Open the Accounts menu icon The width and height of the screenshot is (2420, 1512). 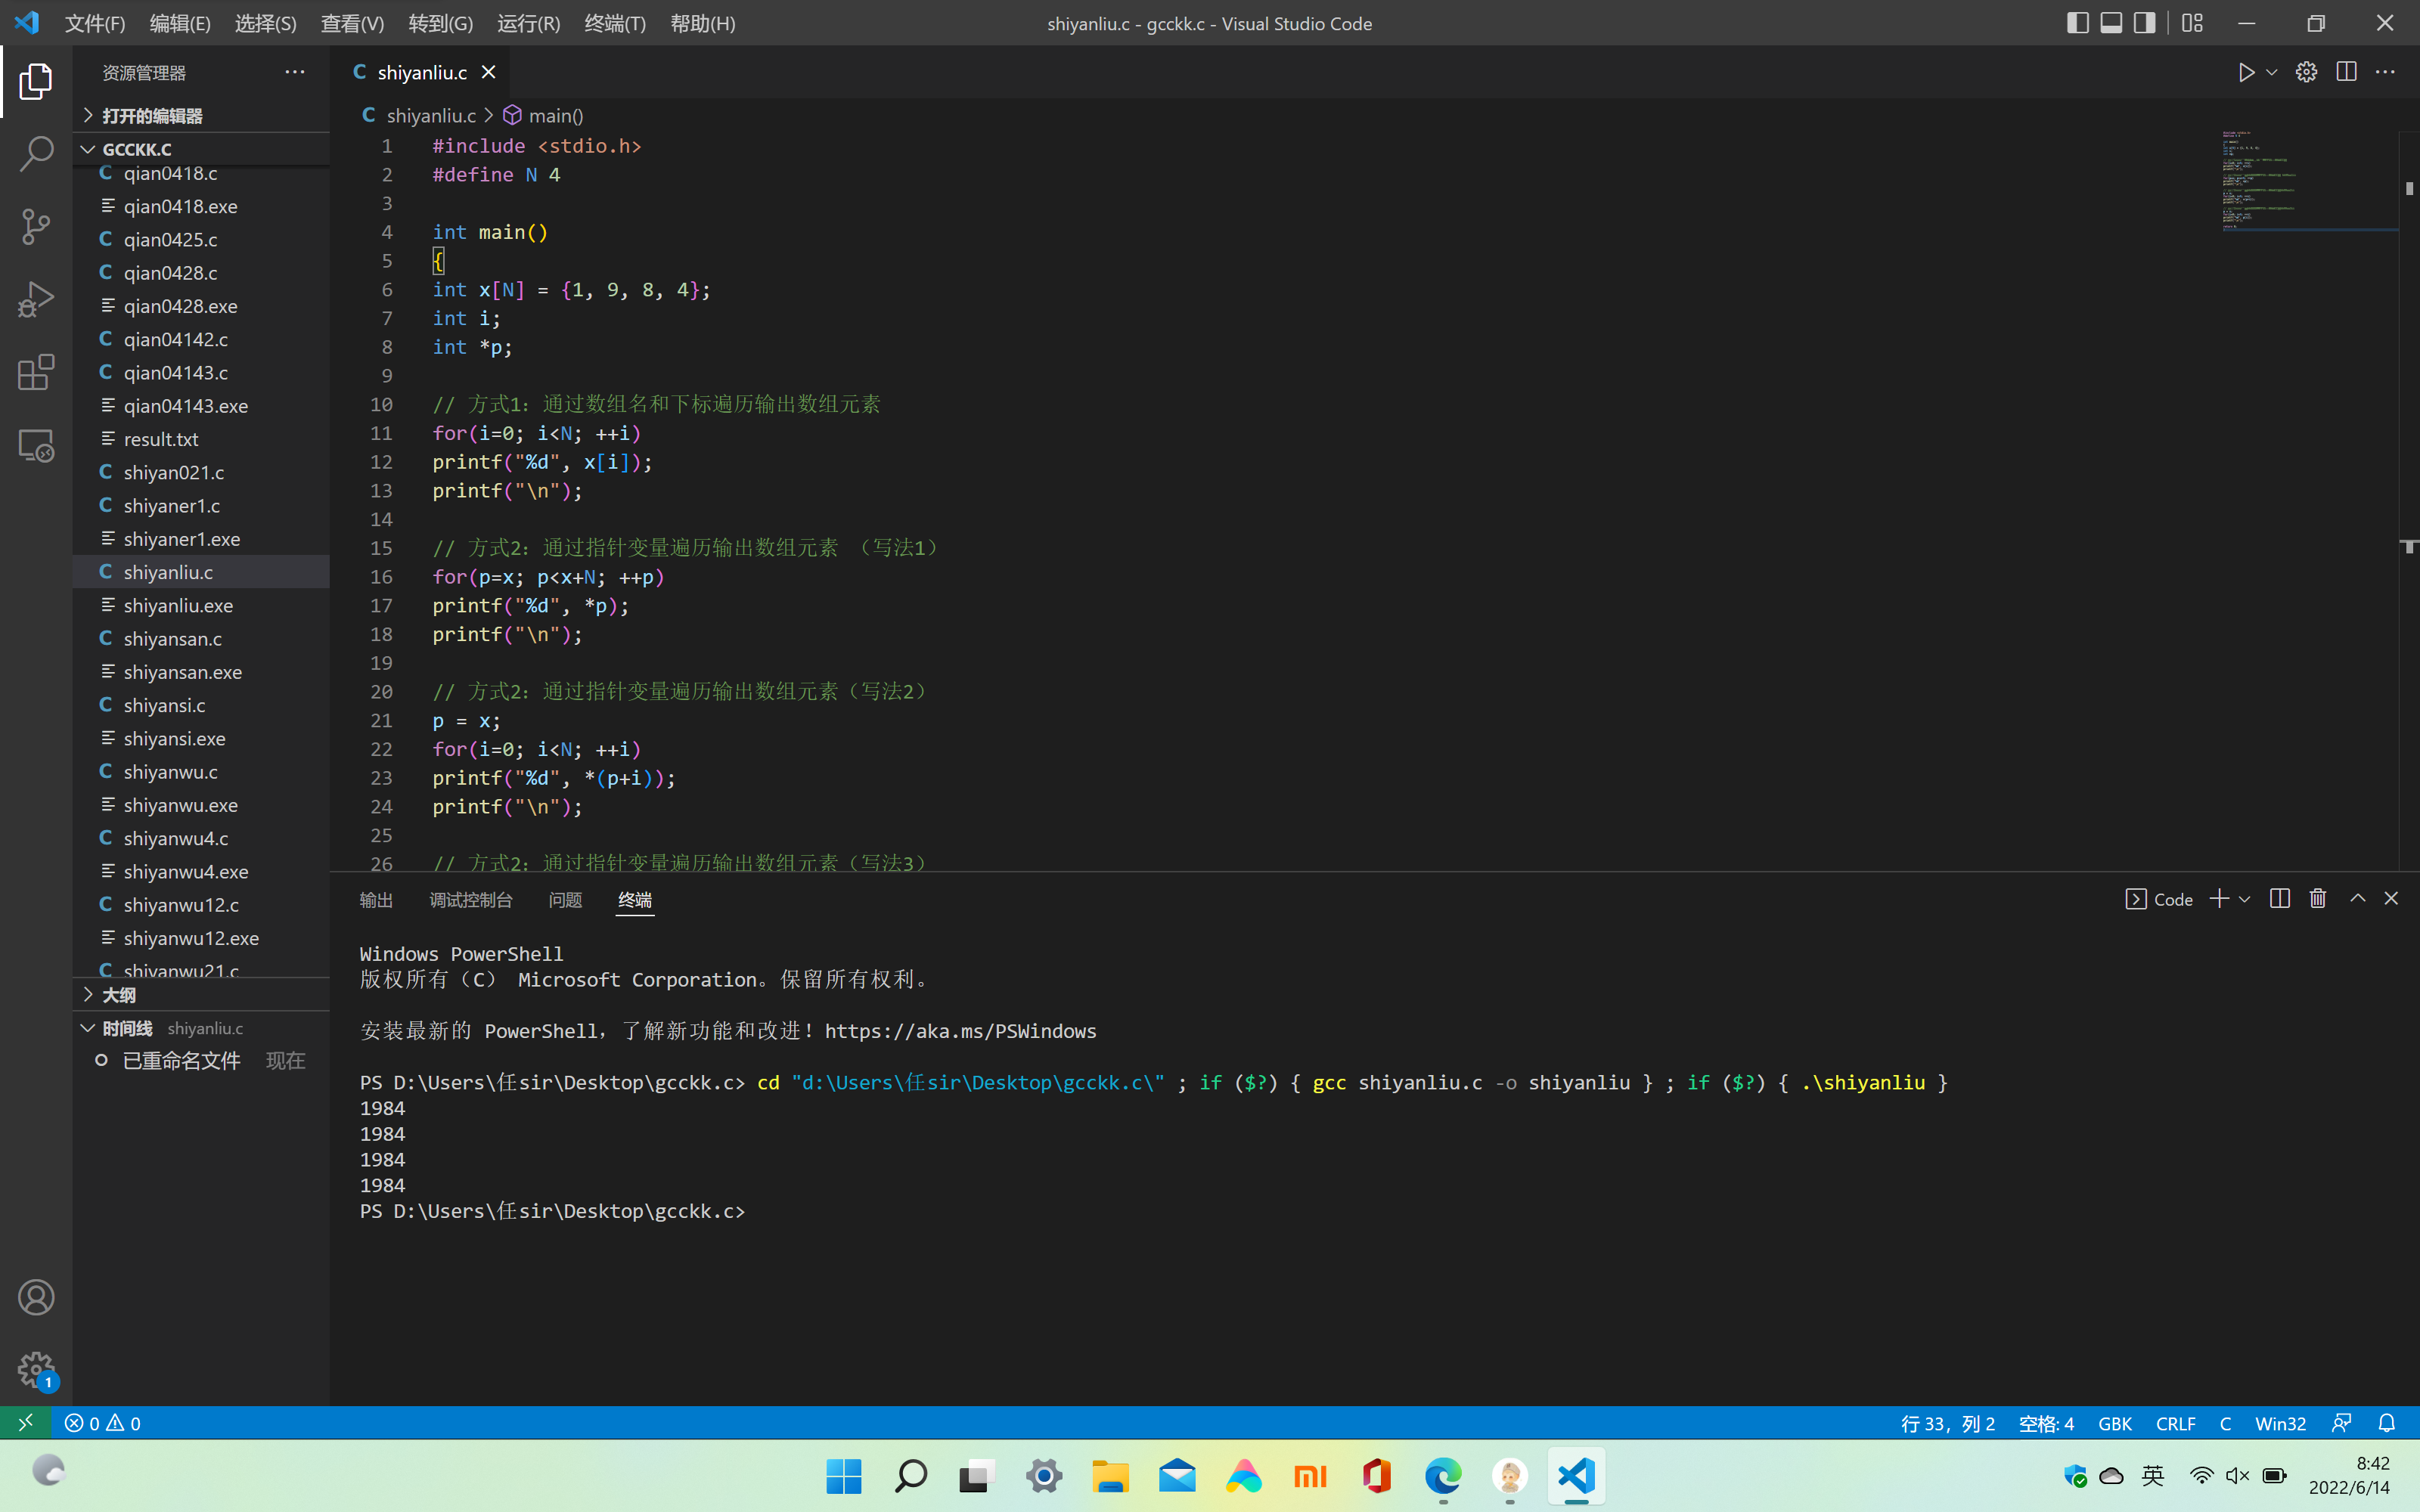click(x=36, y=1297)
